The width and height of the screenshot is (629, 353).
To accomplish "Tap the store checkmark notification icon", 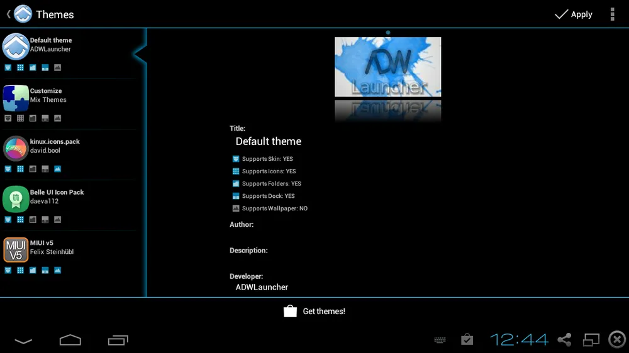I will pyautogui.click(x=467, y=339).
